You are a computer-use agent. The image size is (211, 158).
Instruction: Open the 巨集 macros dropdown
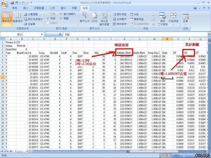tap(185, 19)
